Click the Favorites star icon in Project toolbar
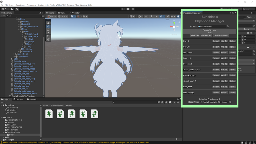 click(174, 102)
